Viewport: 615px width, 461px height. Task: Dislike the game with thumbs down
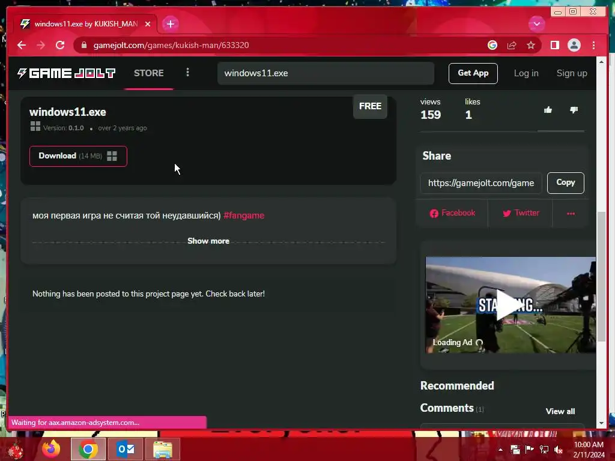(x=574, y=110)
